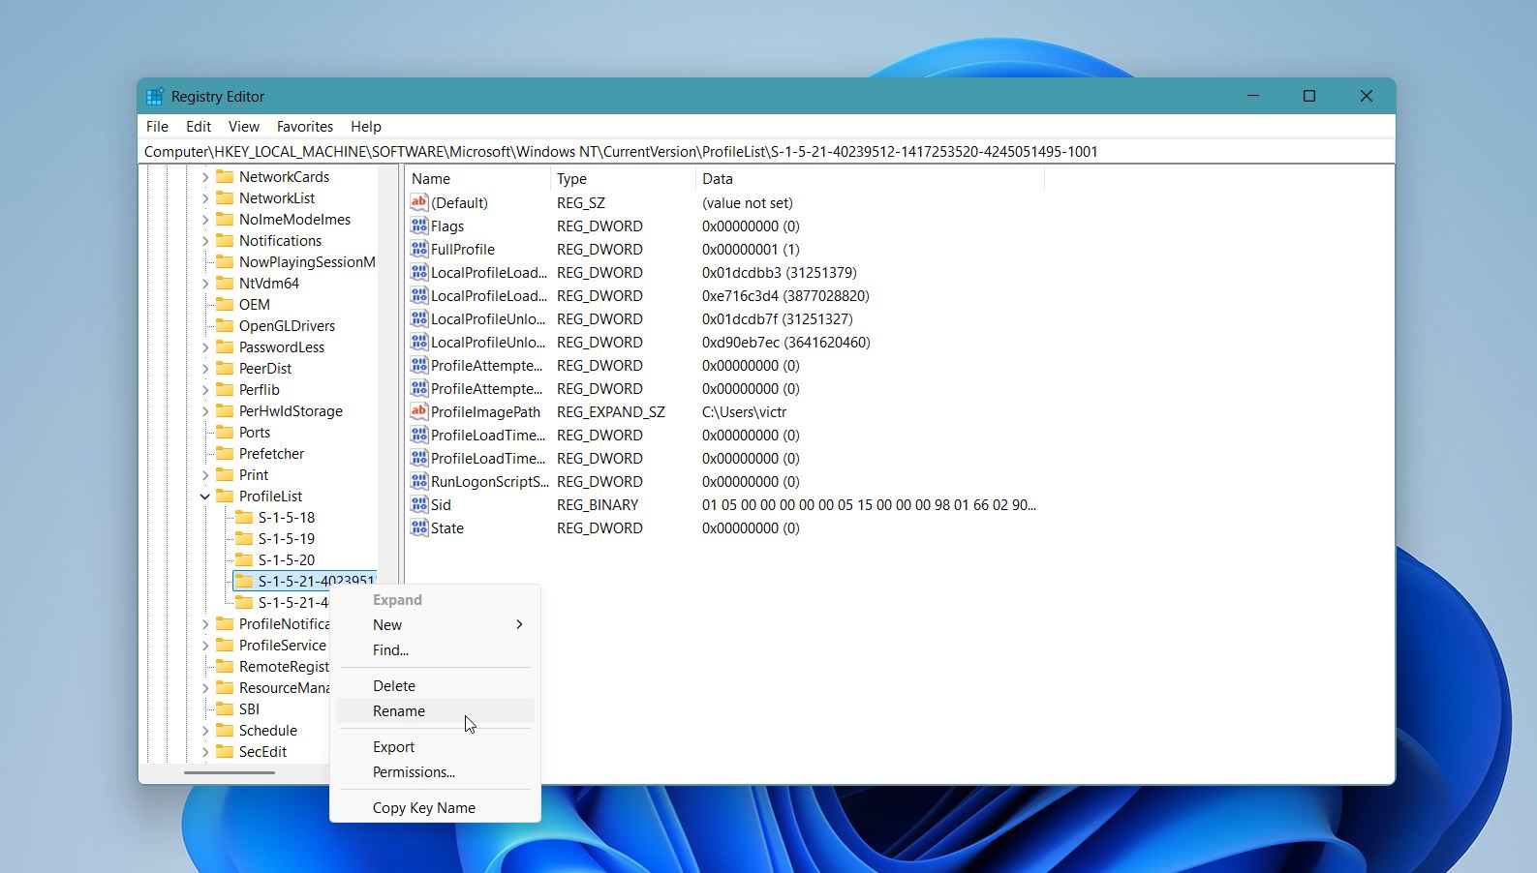The image size is (1537, 873).
Task: Click the OpenGLDrivers folder icon
Action: coord(225,325)
